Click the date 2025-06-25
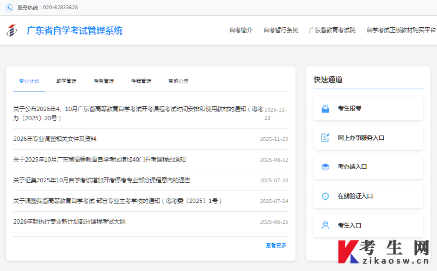This screenshot has width=437, height=271. pos(274,221)
